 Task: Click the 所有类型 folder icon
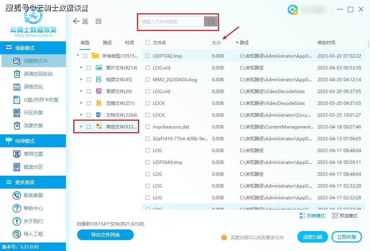pyautogui.click(x=95, y=56)
